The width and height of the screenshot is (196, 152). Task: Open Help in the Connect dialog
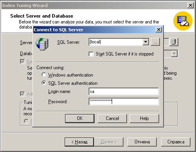pos(144,118)
